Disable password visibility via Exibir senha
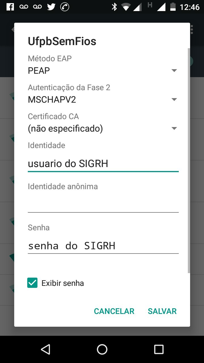204x363 pixels. (32, 283)
